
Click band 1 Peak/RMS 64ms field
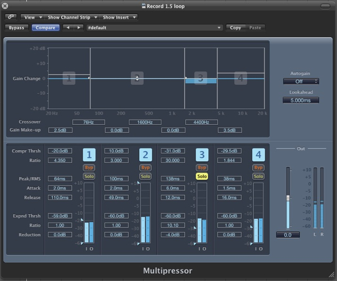60,179
